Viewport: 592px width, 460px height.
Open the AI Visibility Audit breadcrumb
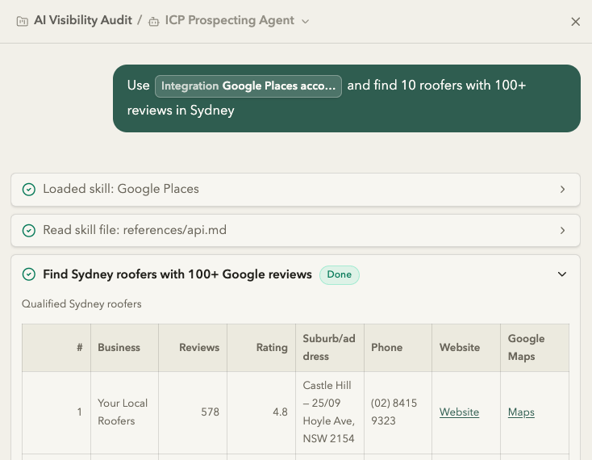pyautogui.click(x=83, y=20)
